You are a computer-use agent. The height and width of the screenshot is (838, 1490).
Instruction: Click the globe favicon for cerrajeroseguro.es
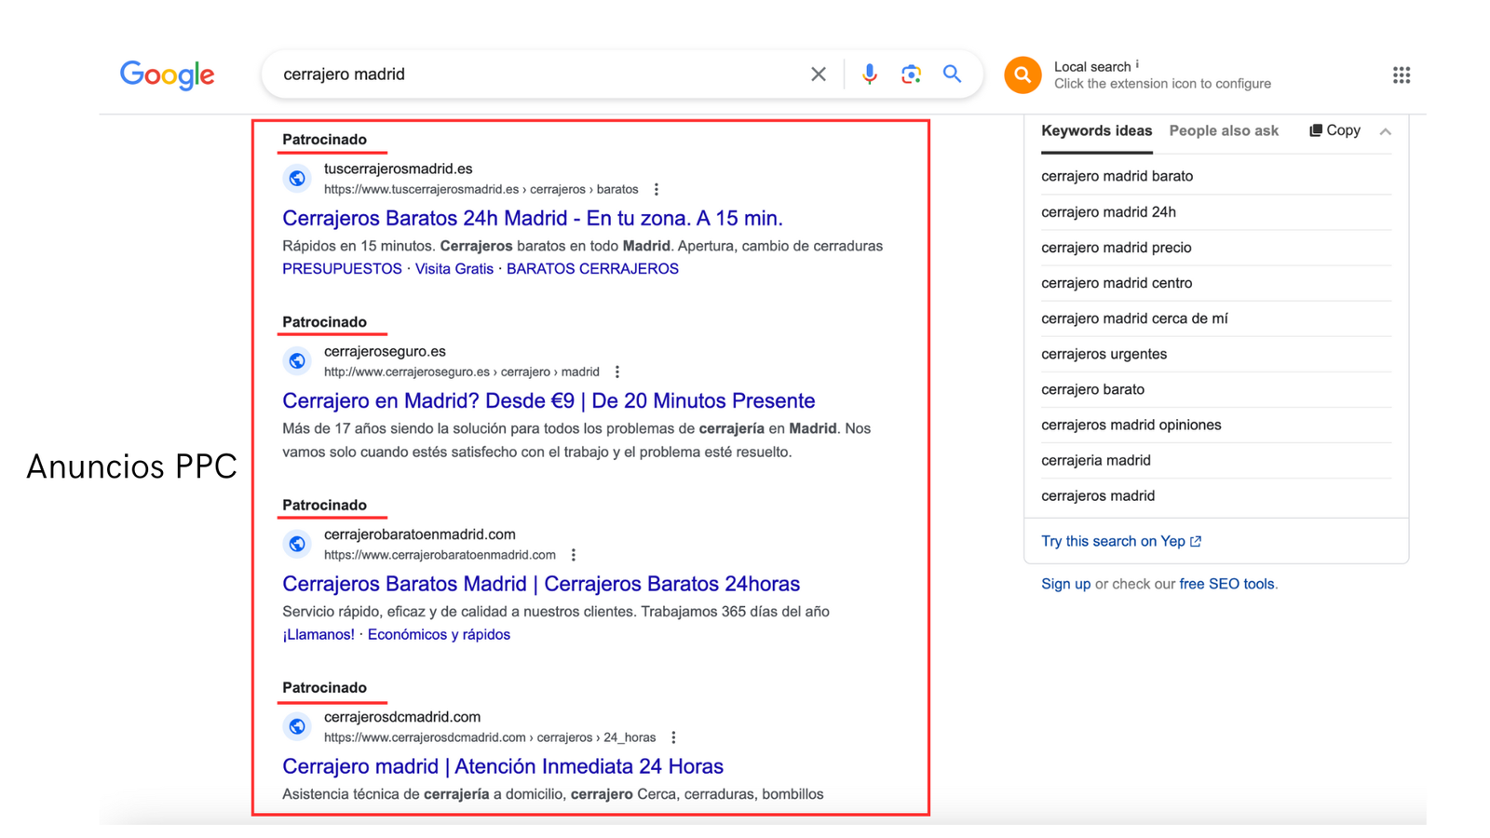(297, 360)
